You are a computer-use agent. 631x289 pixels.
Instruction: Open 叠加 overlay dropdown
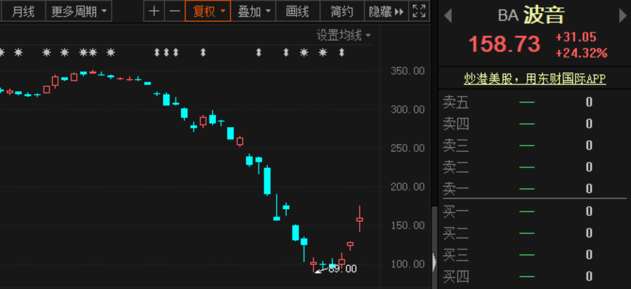[253, 11]
